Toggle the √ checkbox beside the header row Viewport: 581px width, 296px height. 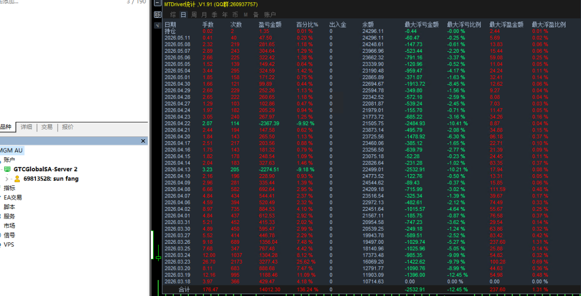(158, 25)
